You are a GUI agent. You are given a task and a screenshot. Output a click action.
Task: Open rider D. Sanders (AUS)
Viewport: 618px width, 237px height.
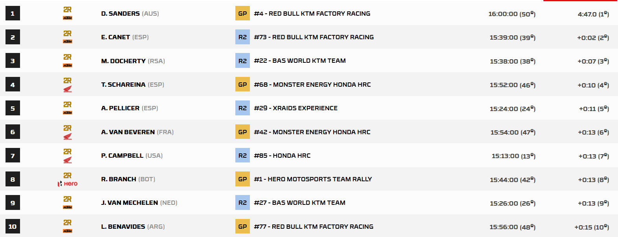pos(130,13)
